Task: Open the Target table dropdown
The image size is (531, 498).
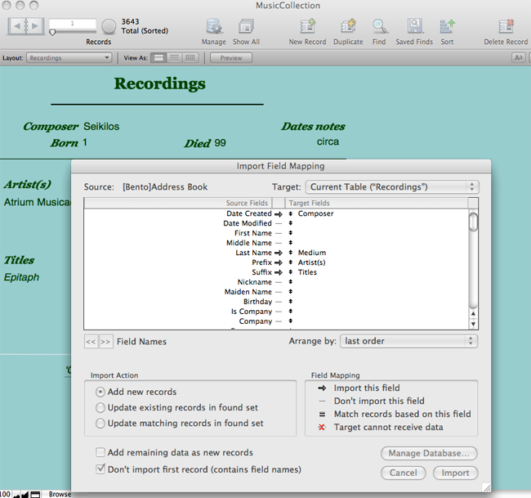Action: (x=391, y=186)
